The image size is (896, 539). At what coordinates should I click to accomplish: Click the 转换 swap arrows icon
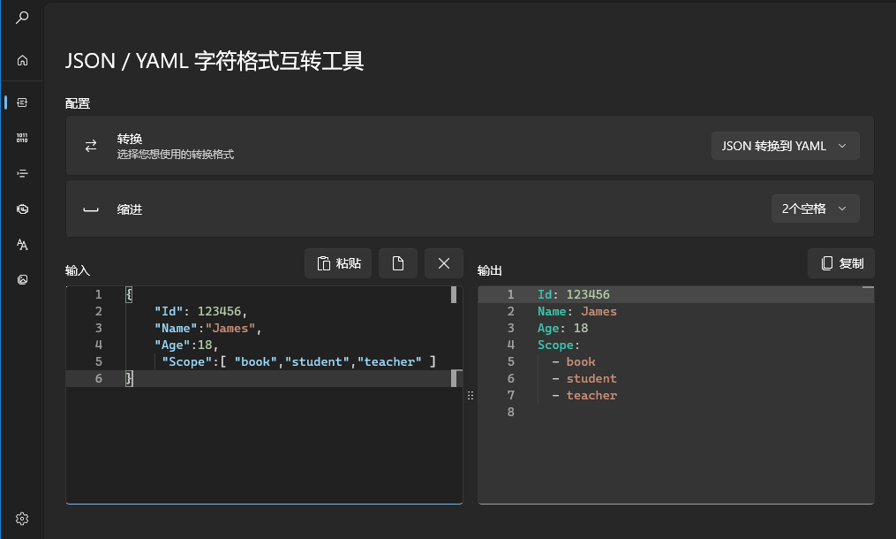[x=91, y=146]
